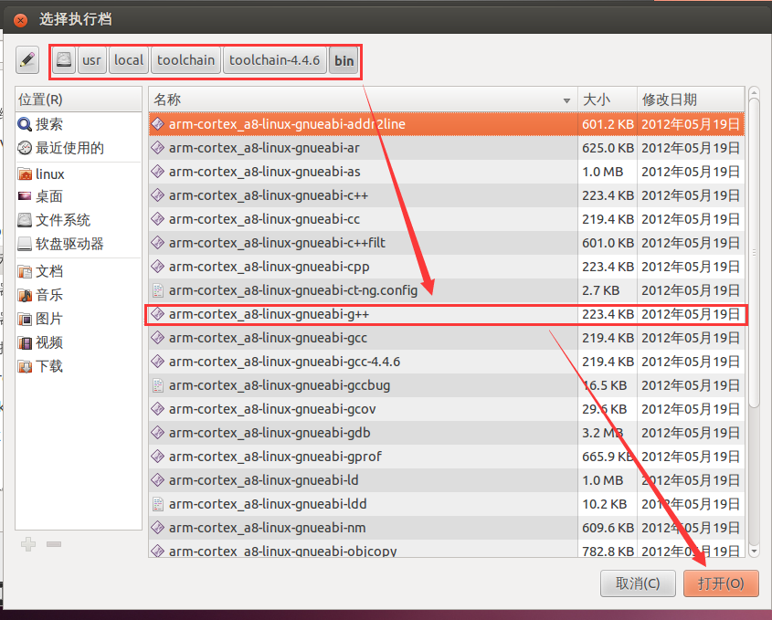Open Music (音乐) folder

tap(79, 295)
